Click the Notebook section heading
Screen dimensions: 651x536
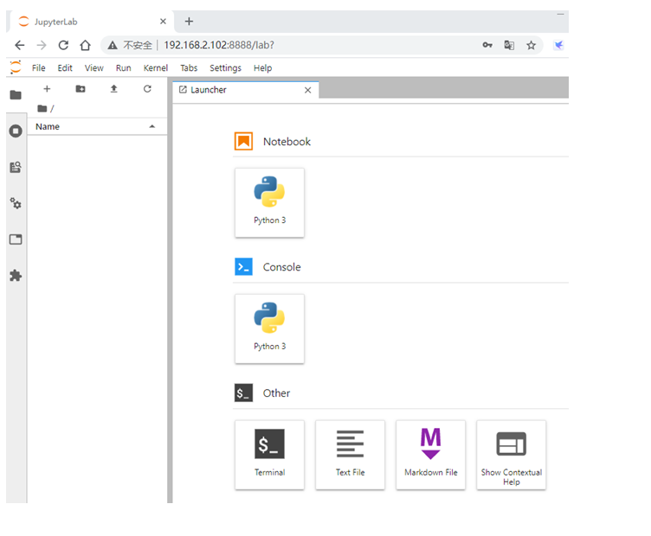[287, 142]
